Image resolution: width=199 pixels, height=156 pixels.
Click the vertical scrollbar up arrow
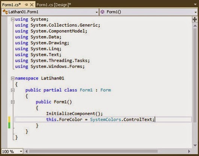pyautogui.click(x=195, y=26)
